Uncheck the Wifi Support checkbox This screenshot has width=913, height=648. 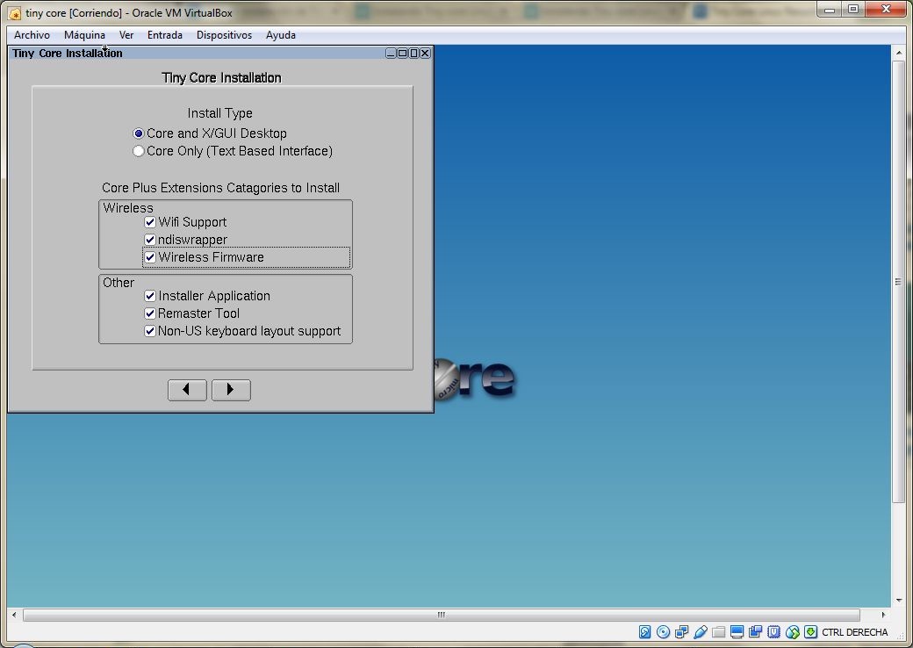pyautogui.click(x=150, y=222)
